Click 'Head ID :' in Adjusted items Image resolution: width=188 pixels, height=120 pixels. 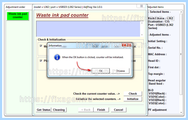coord(154,61)
